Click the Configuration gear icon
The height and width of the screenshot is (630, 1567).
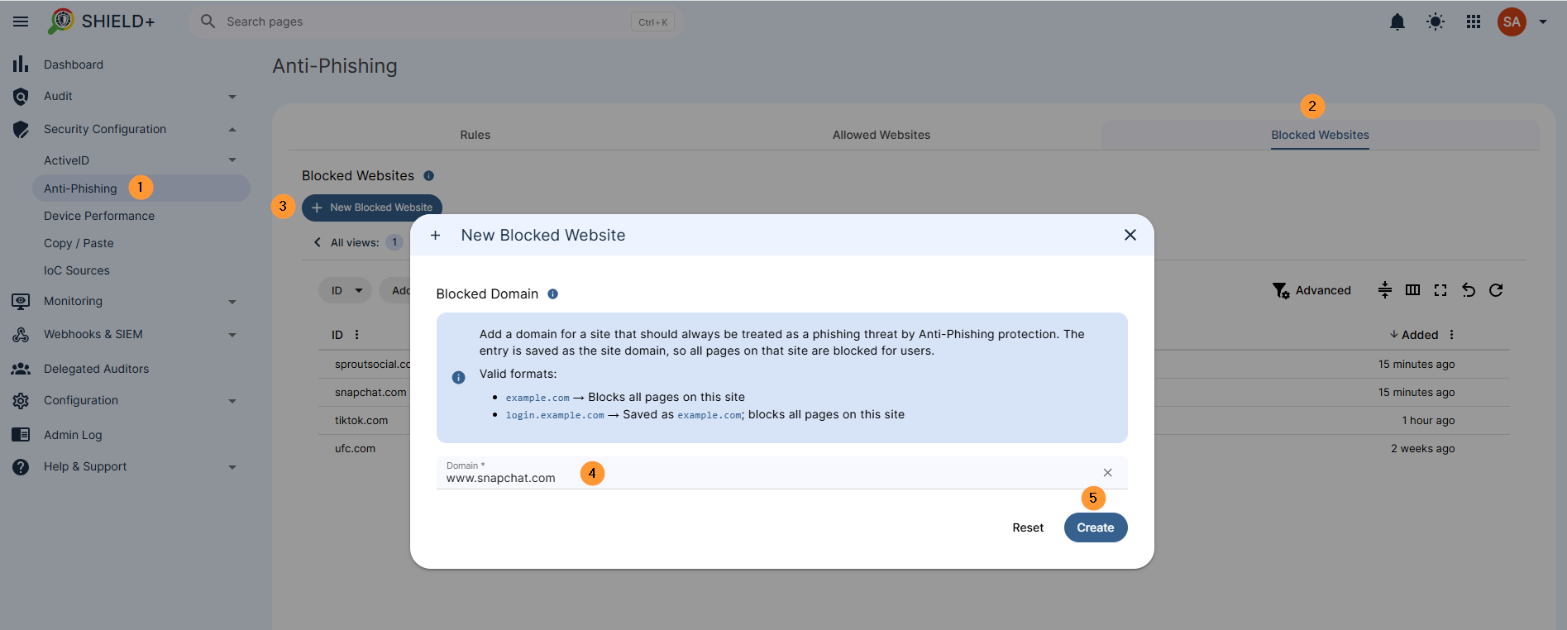pyautogui.click(x=21, y=401)
